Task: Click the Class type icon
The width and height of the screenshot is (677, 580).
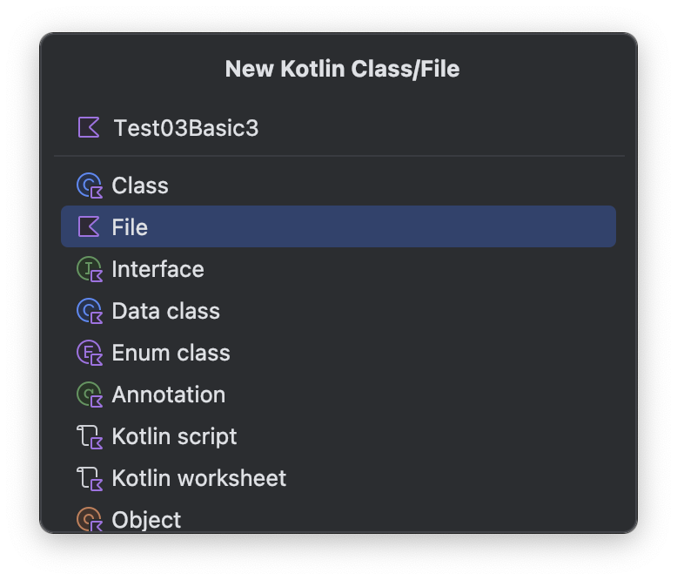Action: point(90,185)
